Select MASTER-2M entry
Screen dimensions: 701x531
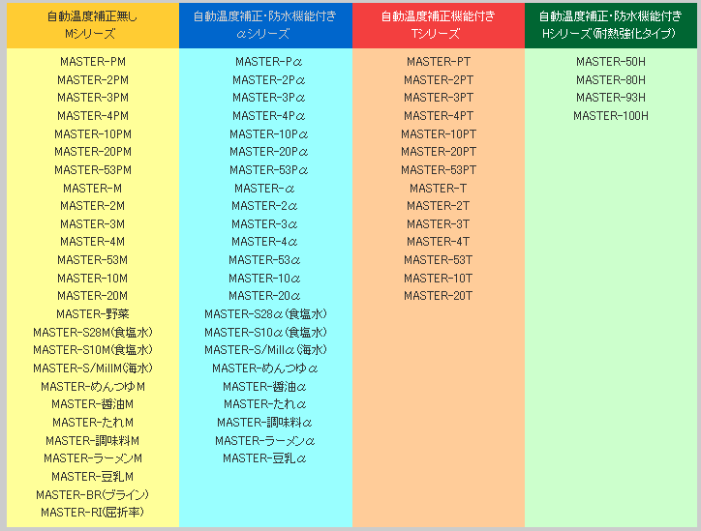(x=93, y=205)
